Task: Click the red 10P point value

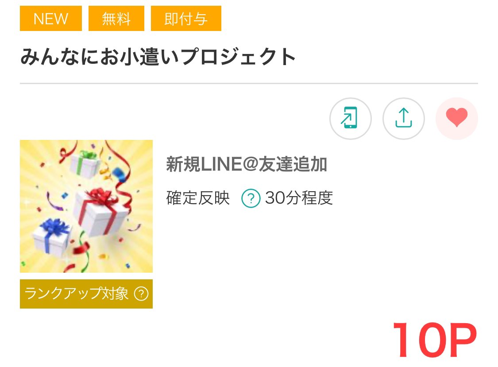Action: click(x=435, y=340)
